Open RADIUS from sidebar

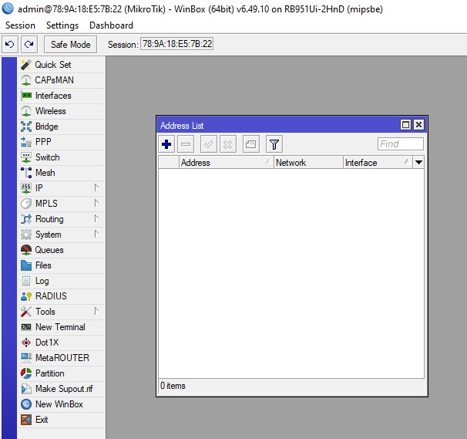click(62, 296)
